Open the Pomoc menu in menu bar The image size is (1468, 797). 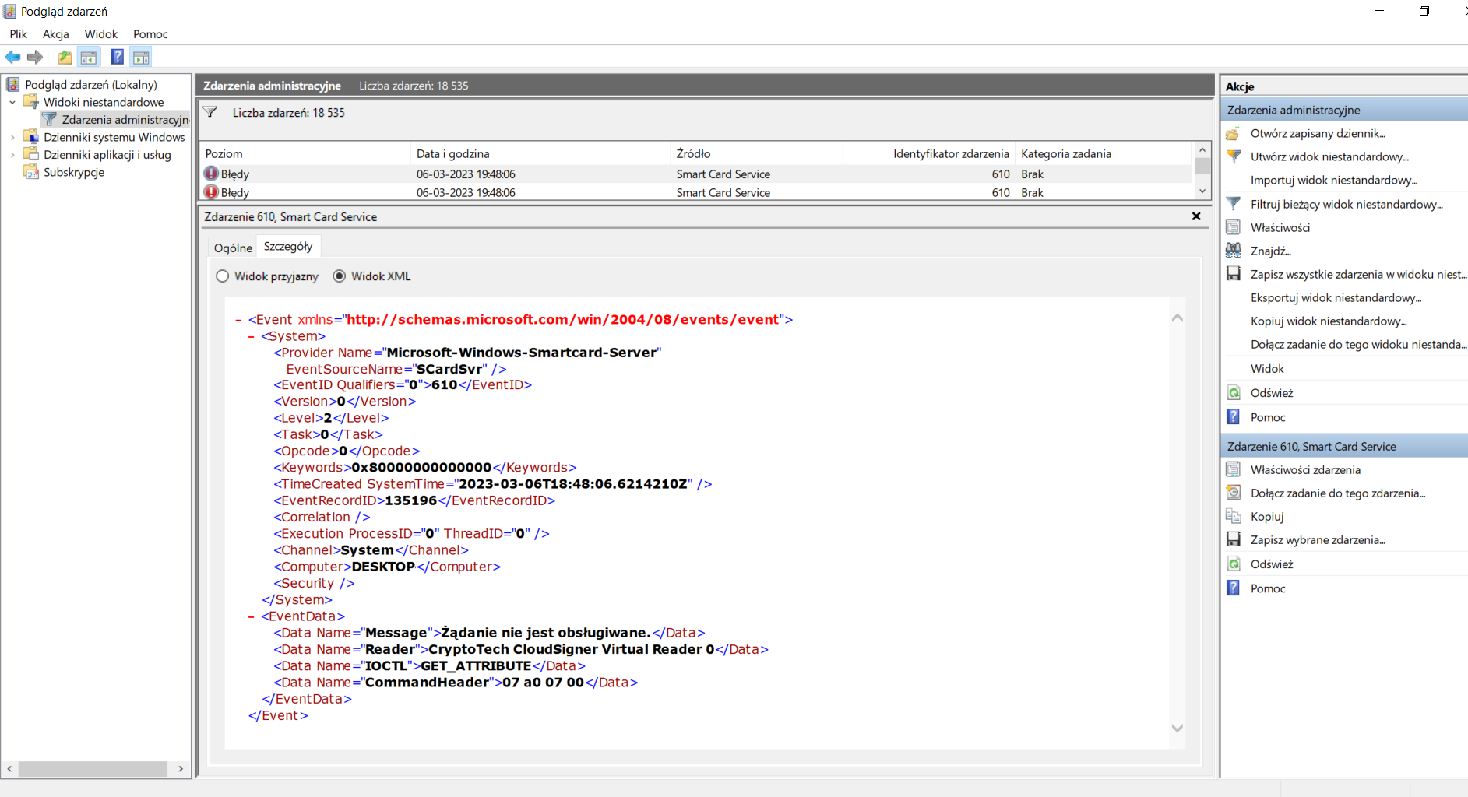click(x=150, y=34)
